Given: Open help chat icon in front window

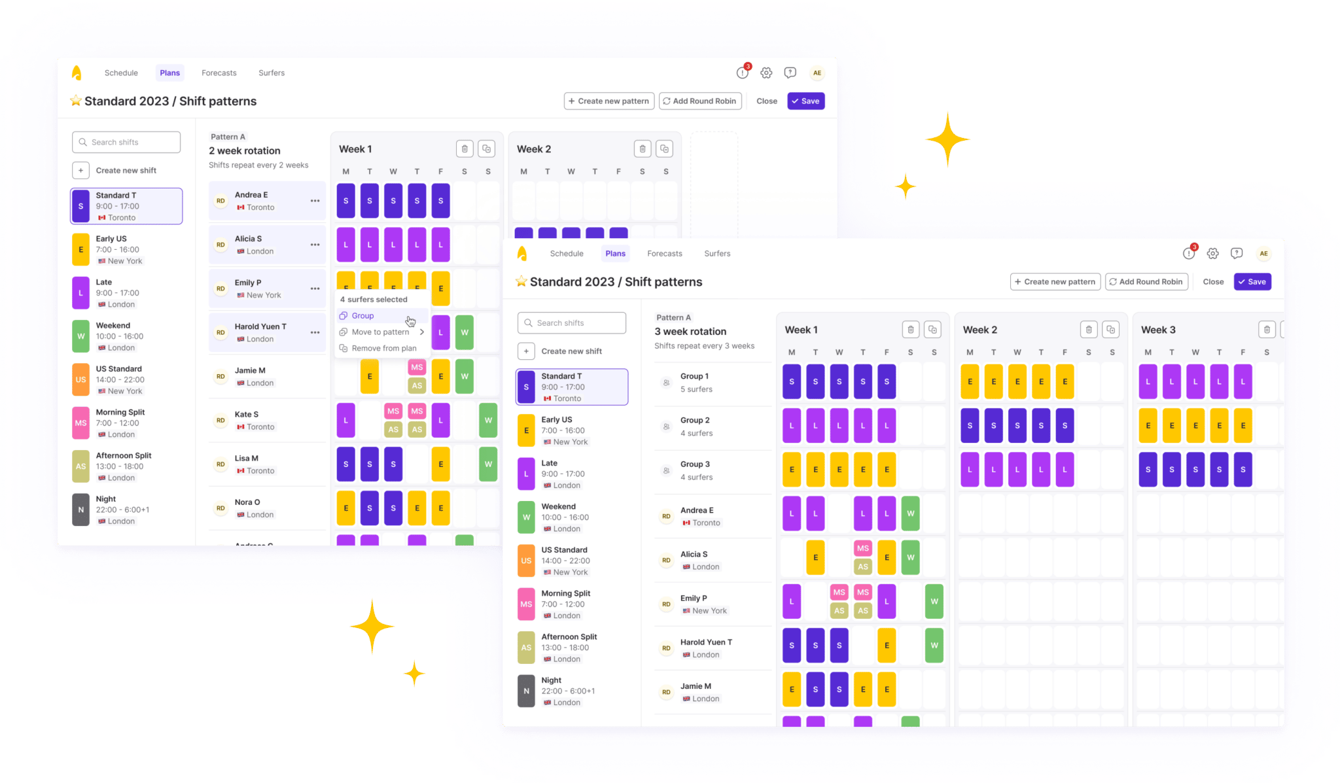Looking at the screenshot, I should (x=1237, y=253).
